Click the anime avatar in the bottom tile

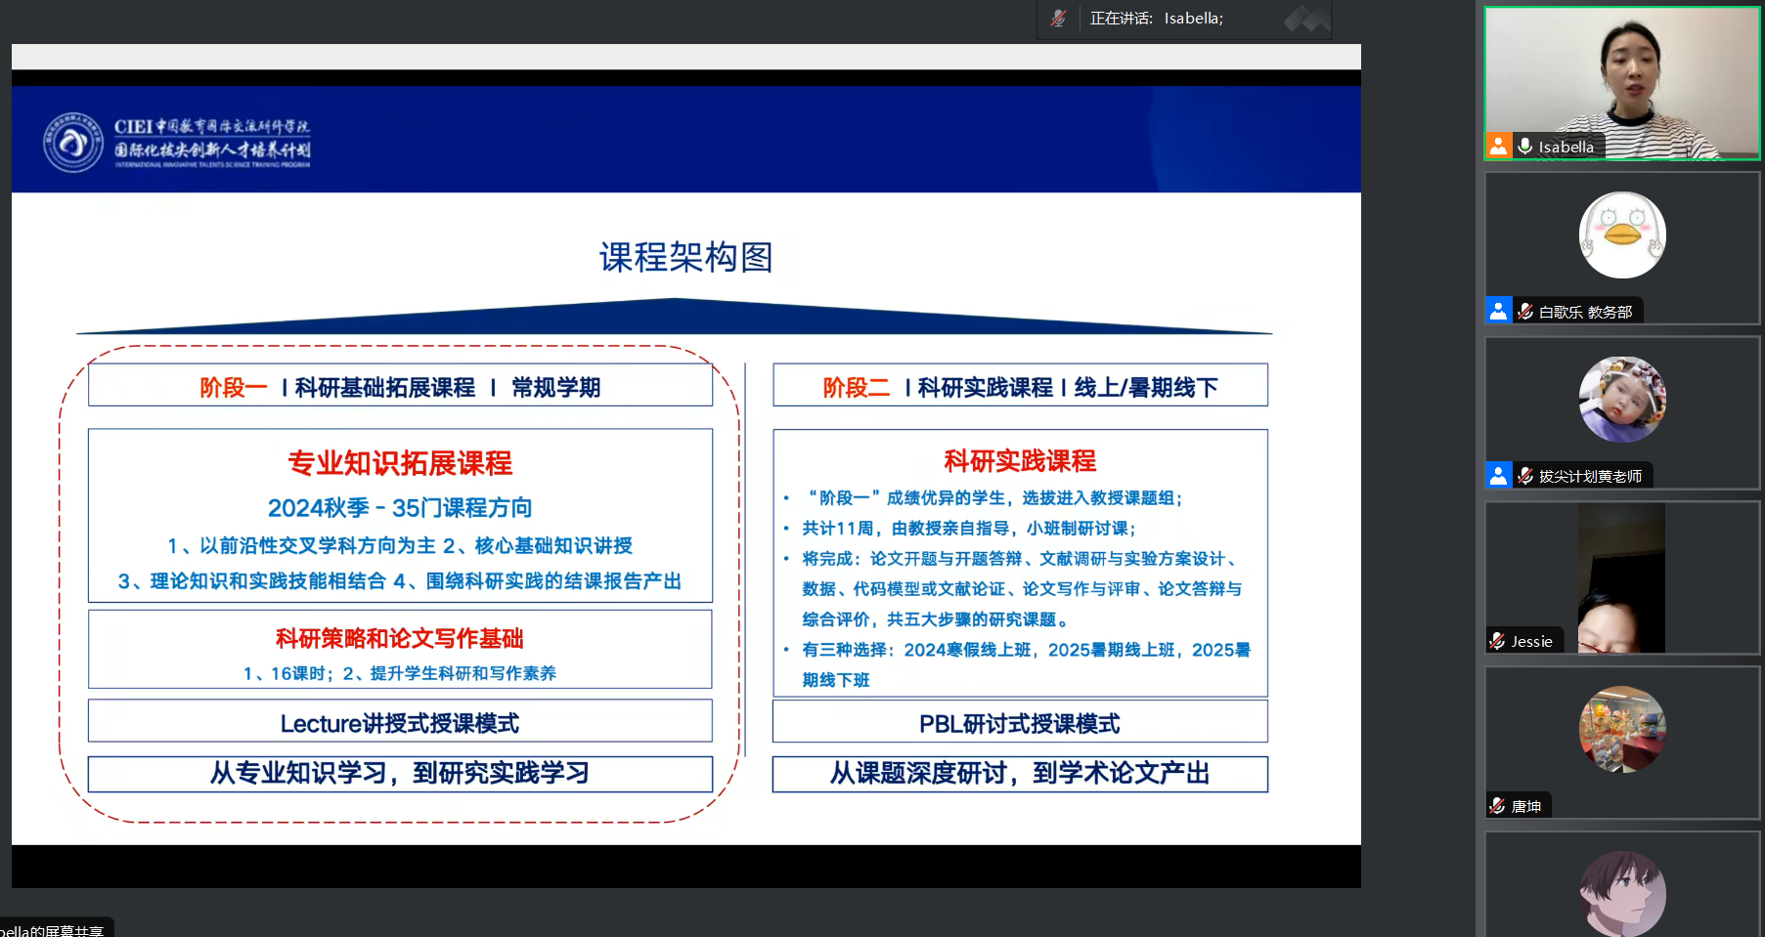1622,893
